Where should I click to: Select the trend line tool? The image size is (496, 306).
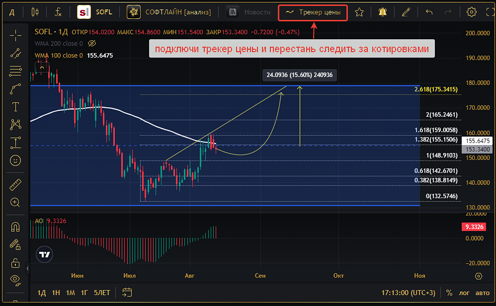click(x=15, y=54)
